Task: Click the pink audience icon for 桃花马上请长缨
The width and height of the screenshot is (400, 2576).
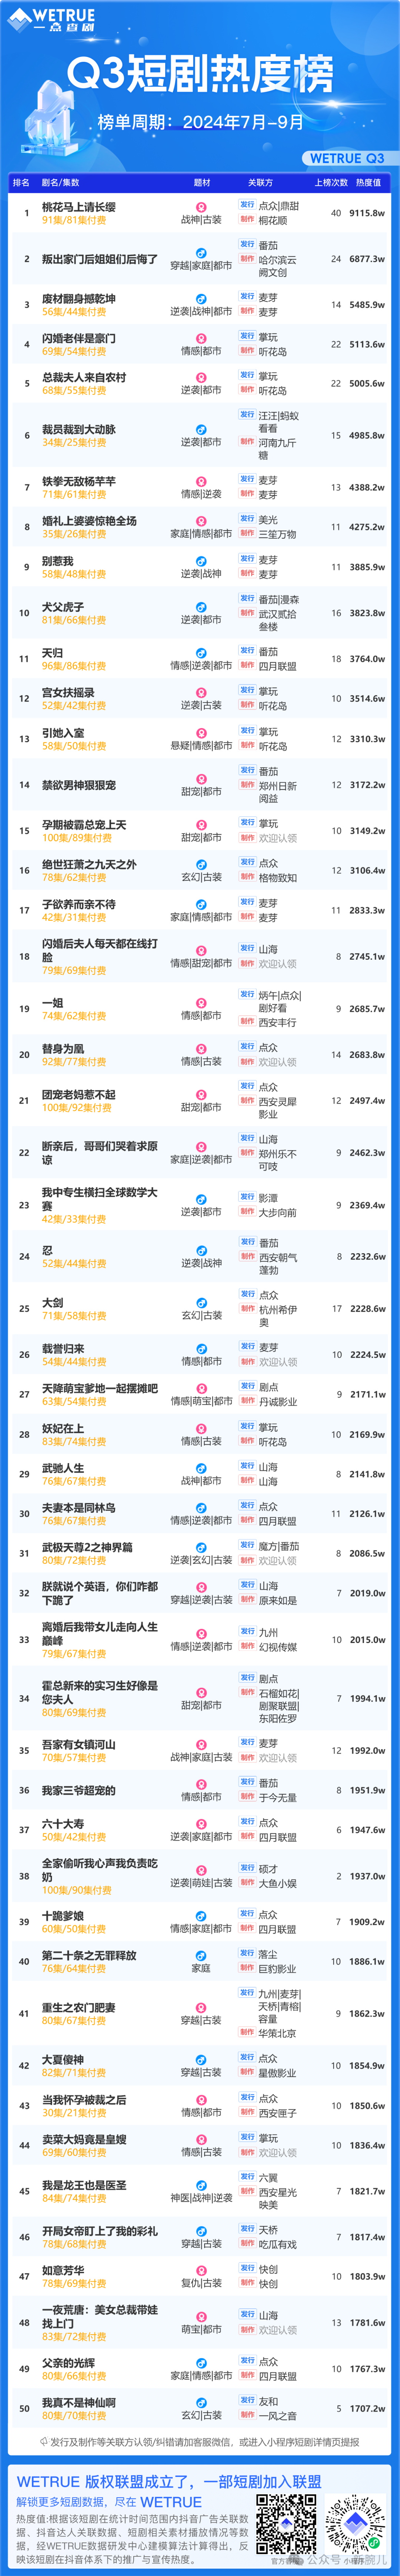Action: click(201, 207)
